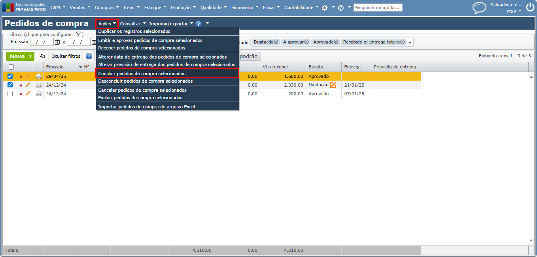The height and width of the screenshot is (257, 537).
Task: Open the chat speech bubble icon
Action: click(479, 8)
